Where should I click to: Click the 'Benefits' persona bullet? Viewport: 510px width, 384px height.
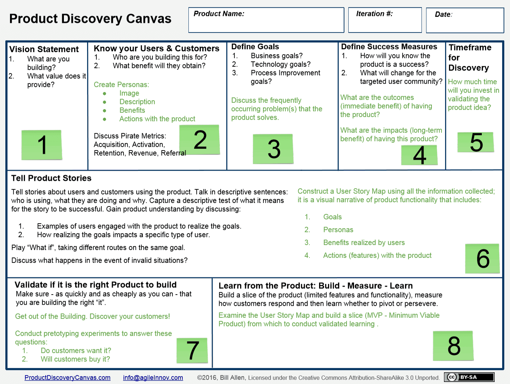[x=132, y=110]
